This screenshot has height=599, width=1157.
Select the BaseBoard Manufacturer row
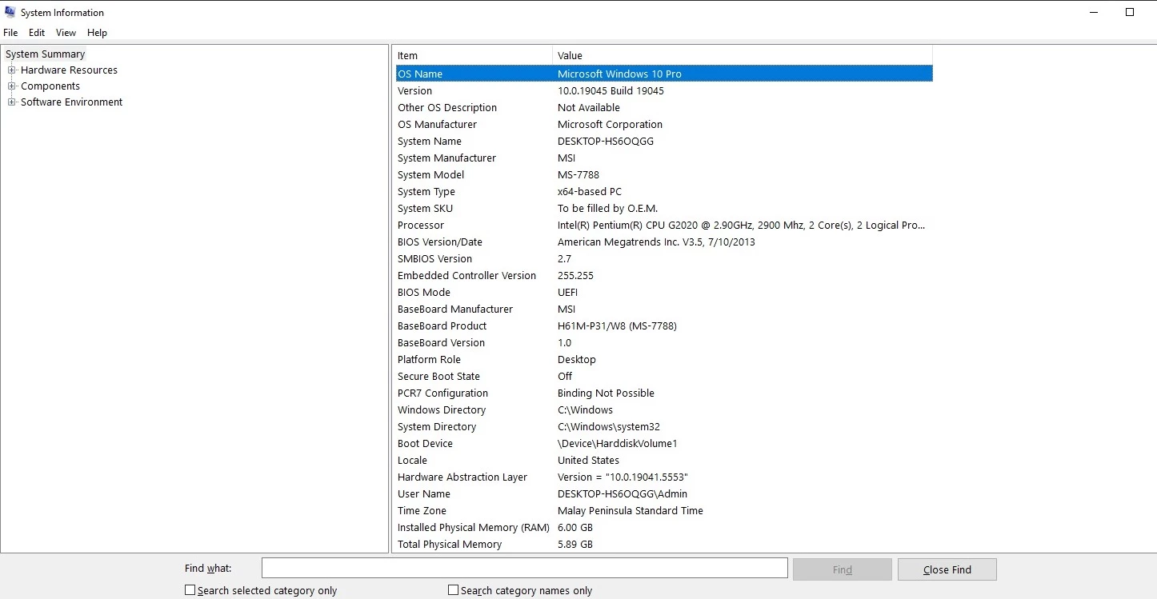coord(663,309)
